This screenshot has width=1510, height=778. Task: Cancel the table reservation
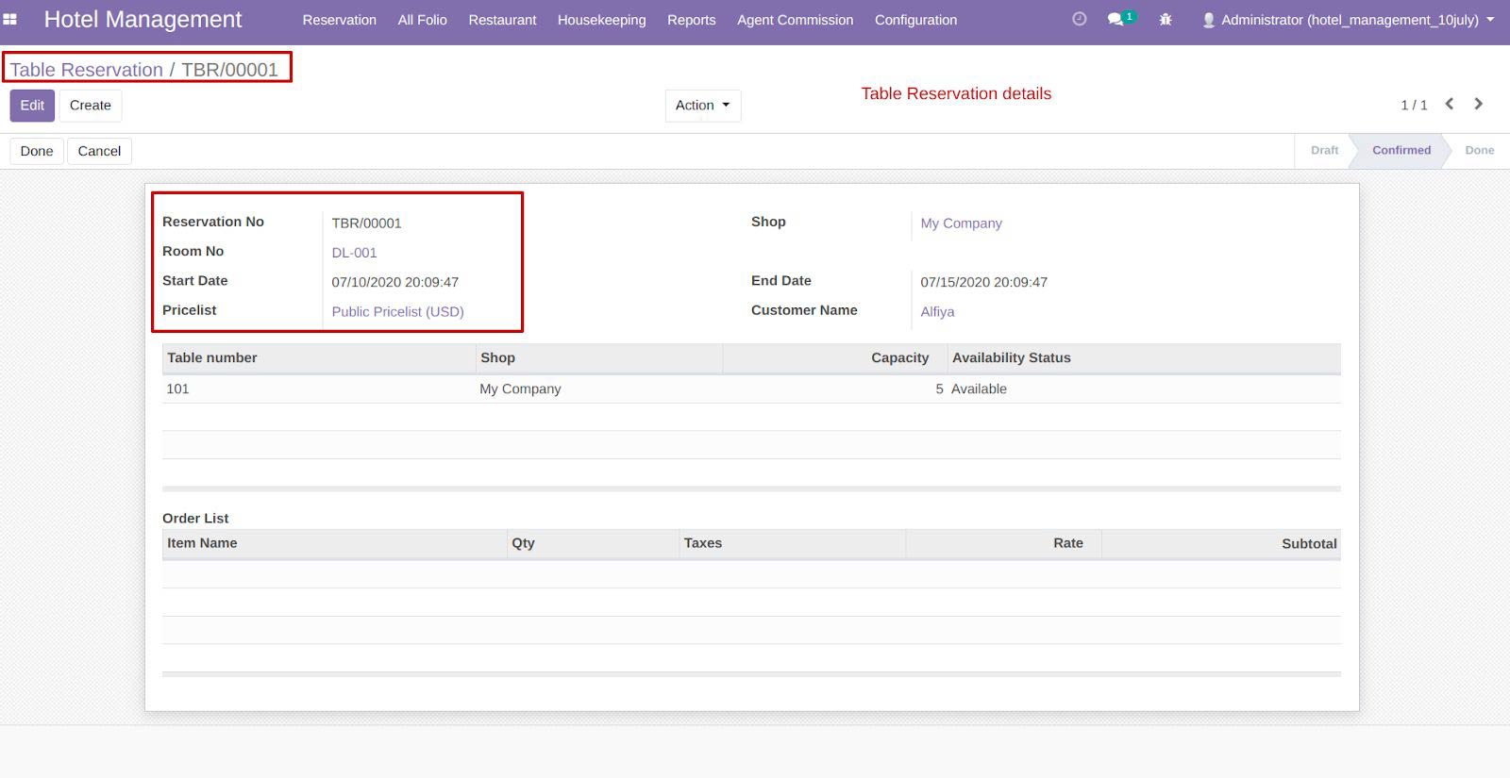click(x=99, y=151)
